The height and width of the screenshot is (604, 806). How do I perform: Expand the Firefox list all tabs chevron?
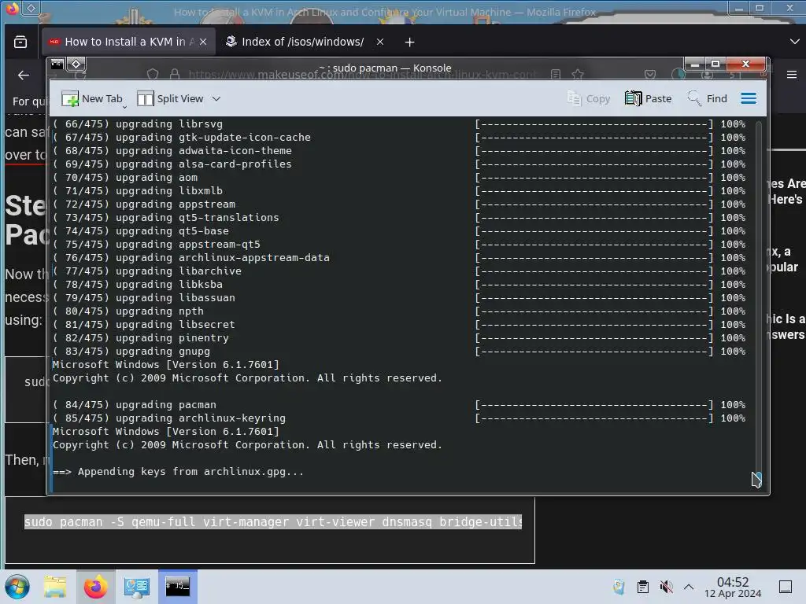click(x=794, y=42)
